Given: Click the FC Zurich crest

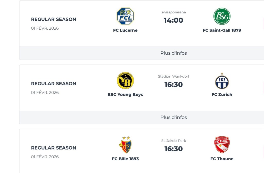Looking at the screenshot, I should (222, 81).
